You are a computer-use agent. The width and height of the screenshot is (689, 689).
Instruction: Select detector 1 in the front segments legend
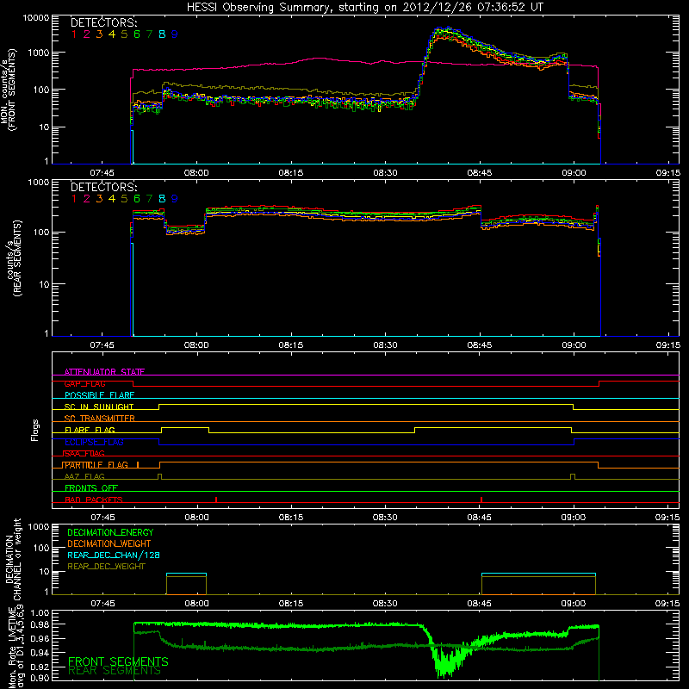point(74,34)
